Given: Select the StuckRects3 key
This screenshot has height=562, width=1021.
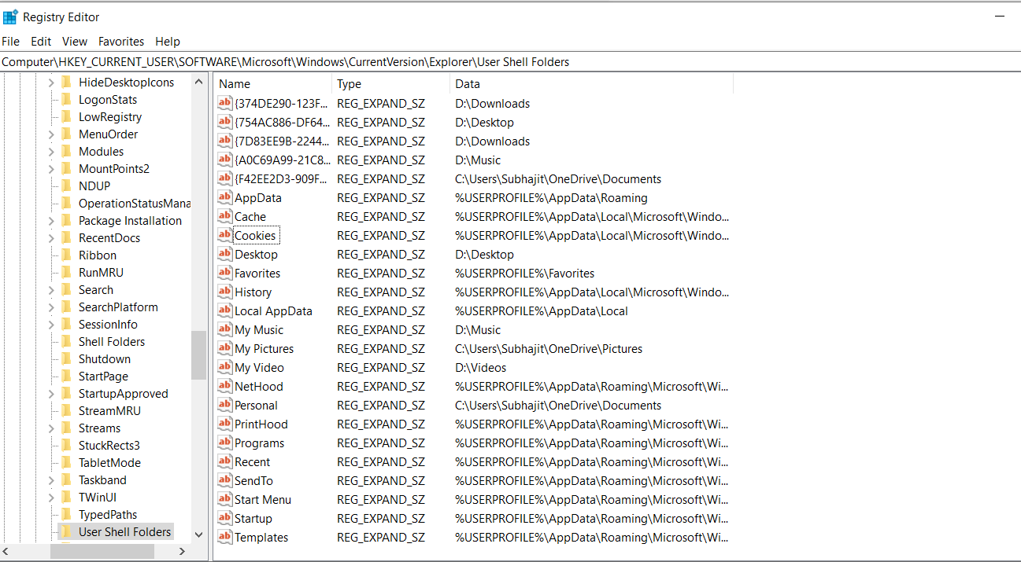Looking at the screenshot, I should [109, 446].
